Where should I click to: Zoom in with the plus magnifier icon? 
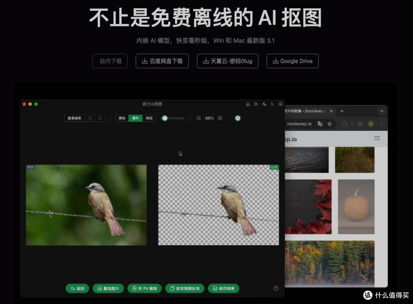220,118
